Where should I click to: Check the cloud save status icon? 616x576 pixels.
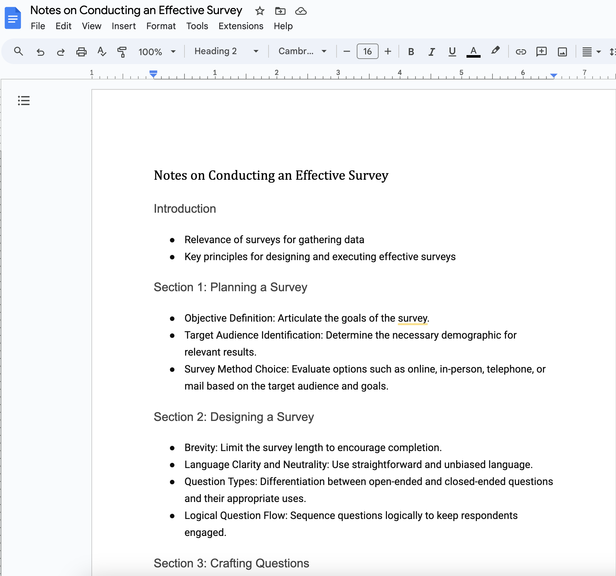click(301, 11)
